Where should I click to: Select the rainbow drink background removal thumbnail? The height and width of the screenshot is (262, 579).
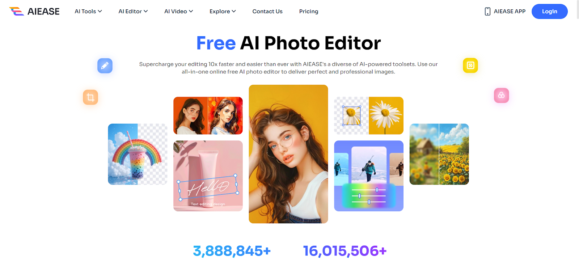[138, 154]
